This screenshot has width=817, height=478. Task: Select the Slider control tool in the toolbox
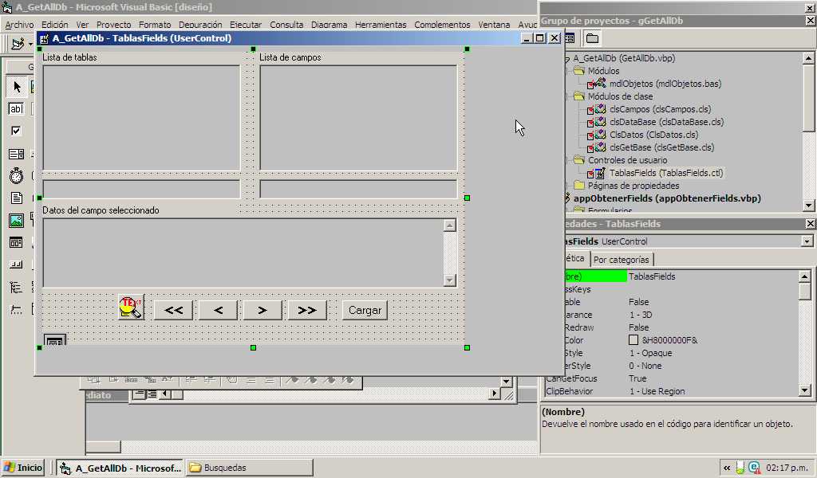(x=16, y=309)
